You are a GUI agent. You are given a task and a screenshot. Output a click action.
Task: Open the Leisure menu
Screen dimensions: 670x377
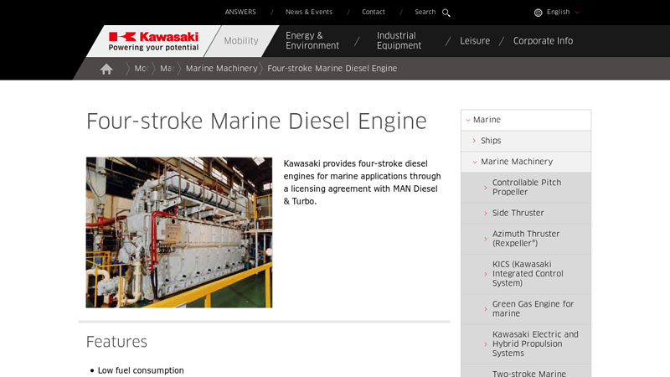tap(475, 40)
